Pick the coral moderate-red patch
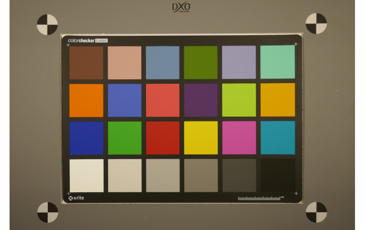The width and height of the screenshot is (365, 230). click(x=163, y=100)
